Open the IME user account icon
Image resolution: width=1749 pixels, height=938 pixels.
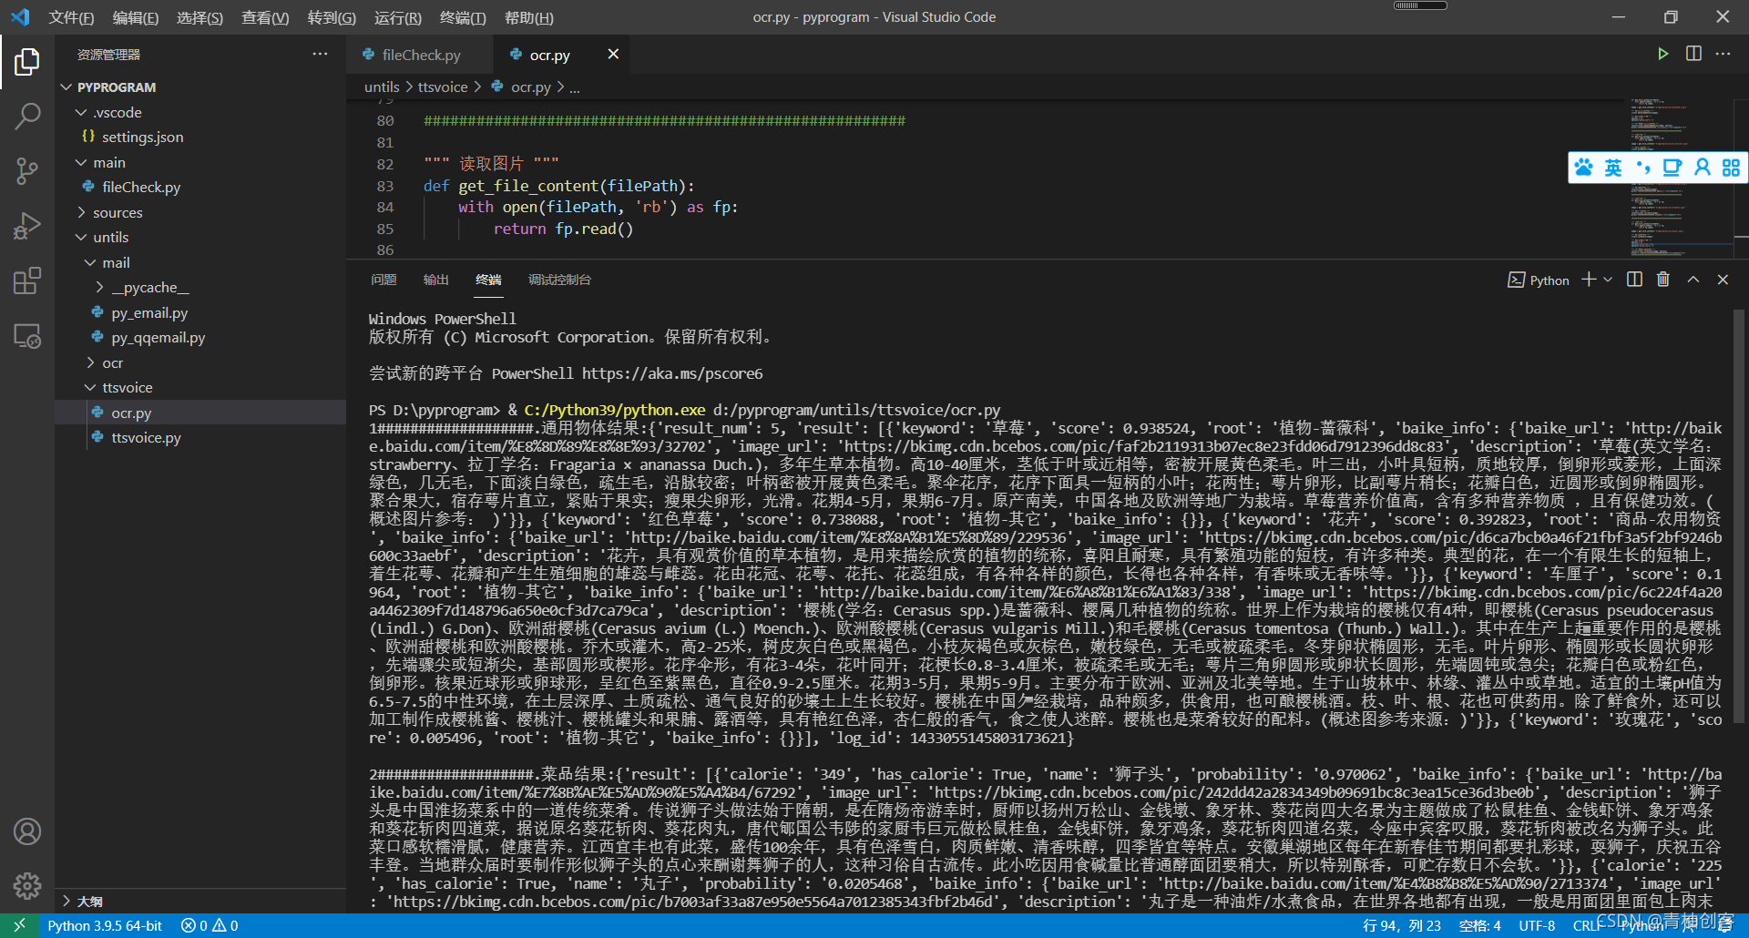point(1702,168)
